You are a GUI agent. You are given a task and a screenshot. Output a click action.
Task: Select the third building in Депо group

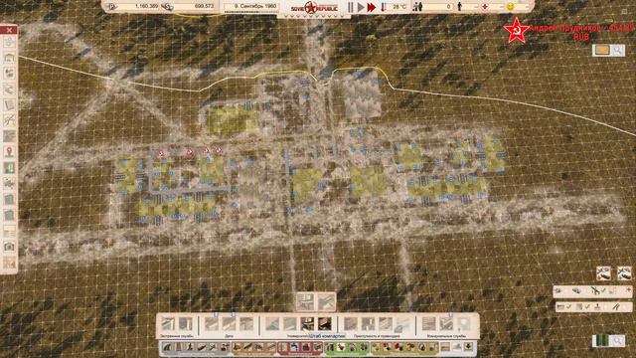pos(246,324)
